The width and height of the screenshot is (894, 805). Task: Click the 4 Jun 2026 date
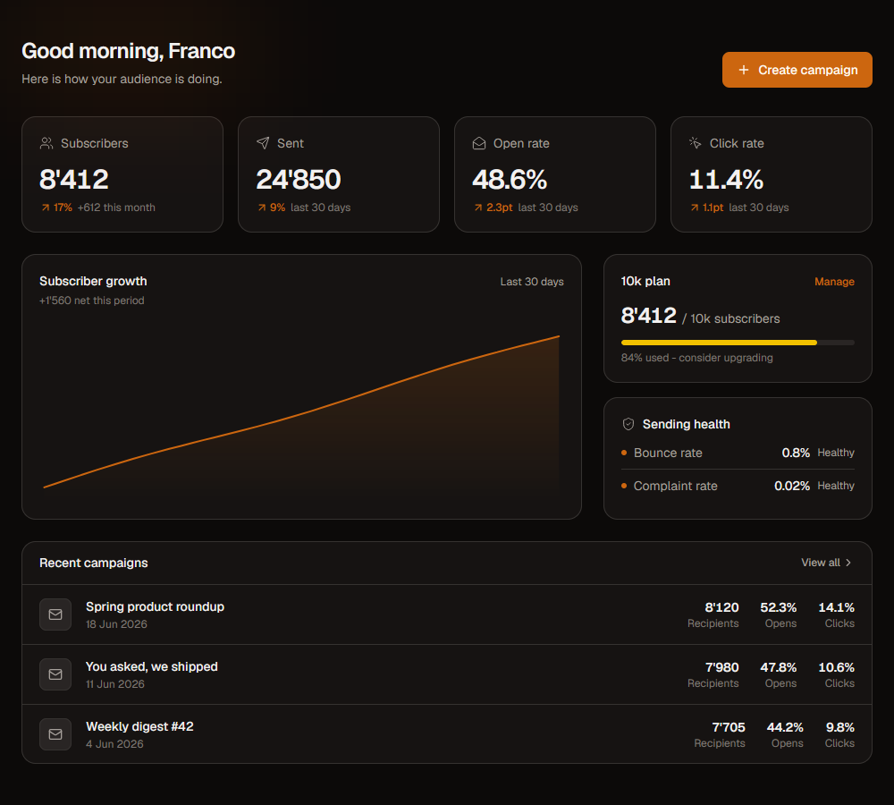[114, 744]
